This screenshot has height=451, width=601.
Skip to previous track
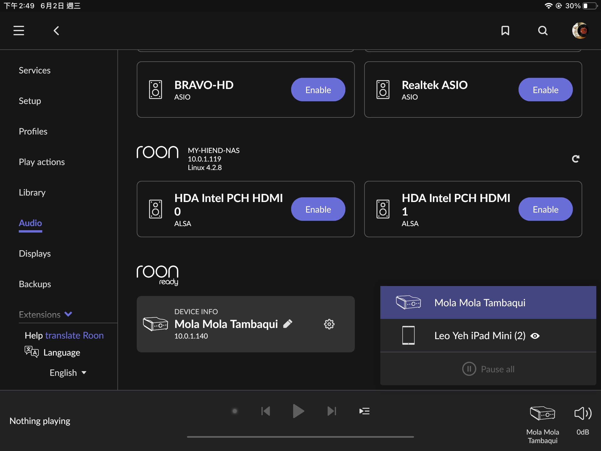tap(266, 411)
